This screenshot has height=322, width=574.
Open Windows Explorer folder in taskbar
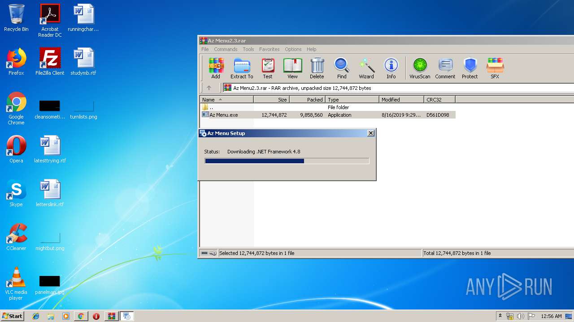coord(51,316)
